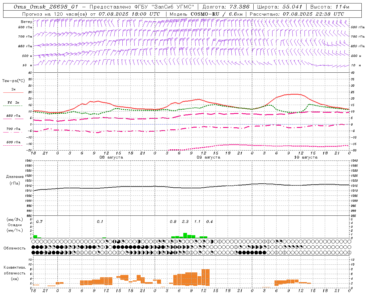366x293 pixels.
Task: Click the (мм/3ч.) precipitation unit label
Action: (x=15, y=219)
